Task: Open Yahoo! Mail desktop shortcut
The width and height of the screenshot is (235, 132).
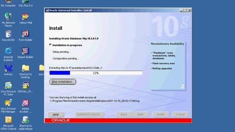Action: (x=25, y=19)
